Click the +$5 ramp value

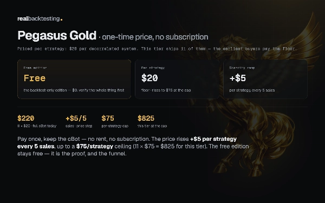[238, 78]
